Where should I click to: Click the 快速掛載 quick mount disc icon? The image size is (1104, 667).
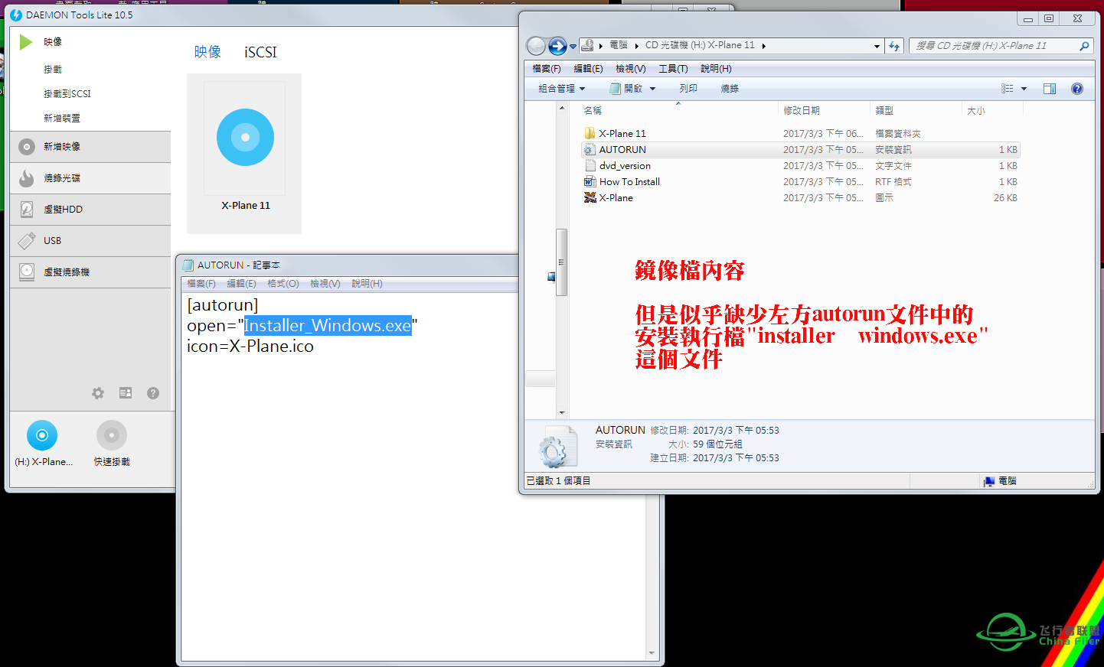[112, 435]
